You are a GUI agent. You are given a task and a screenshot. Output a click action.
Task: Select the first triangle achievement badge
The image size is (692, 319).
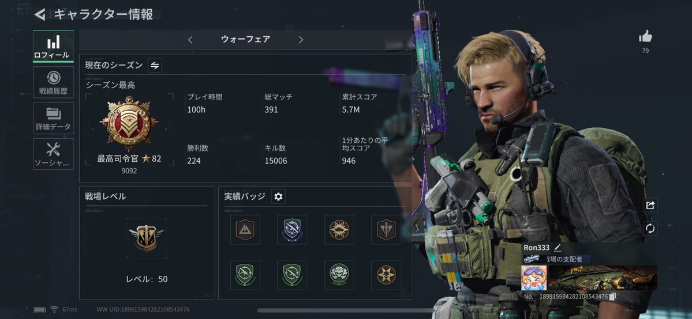point(245,230)
